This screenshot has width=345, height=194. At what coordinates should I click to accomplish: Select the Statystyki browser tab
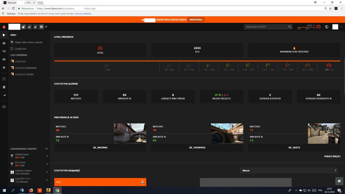(19, 3)
